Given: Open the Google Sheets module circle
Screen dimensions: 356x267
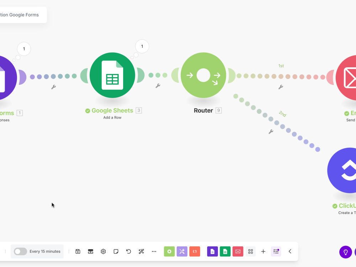Looking at the screenshot, I should (x=112, y=75).
